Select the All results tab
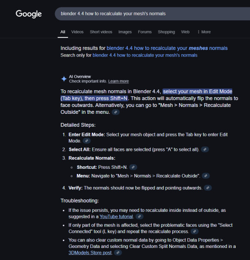The image size is (250, 260). point(62,32)
